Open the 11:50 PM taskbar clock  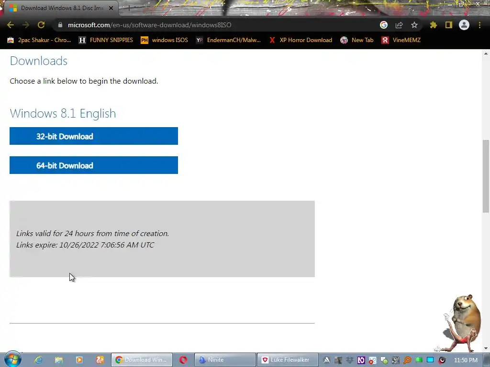point(466,360)
